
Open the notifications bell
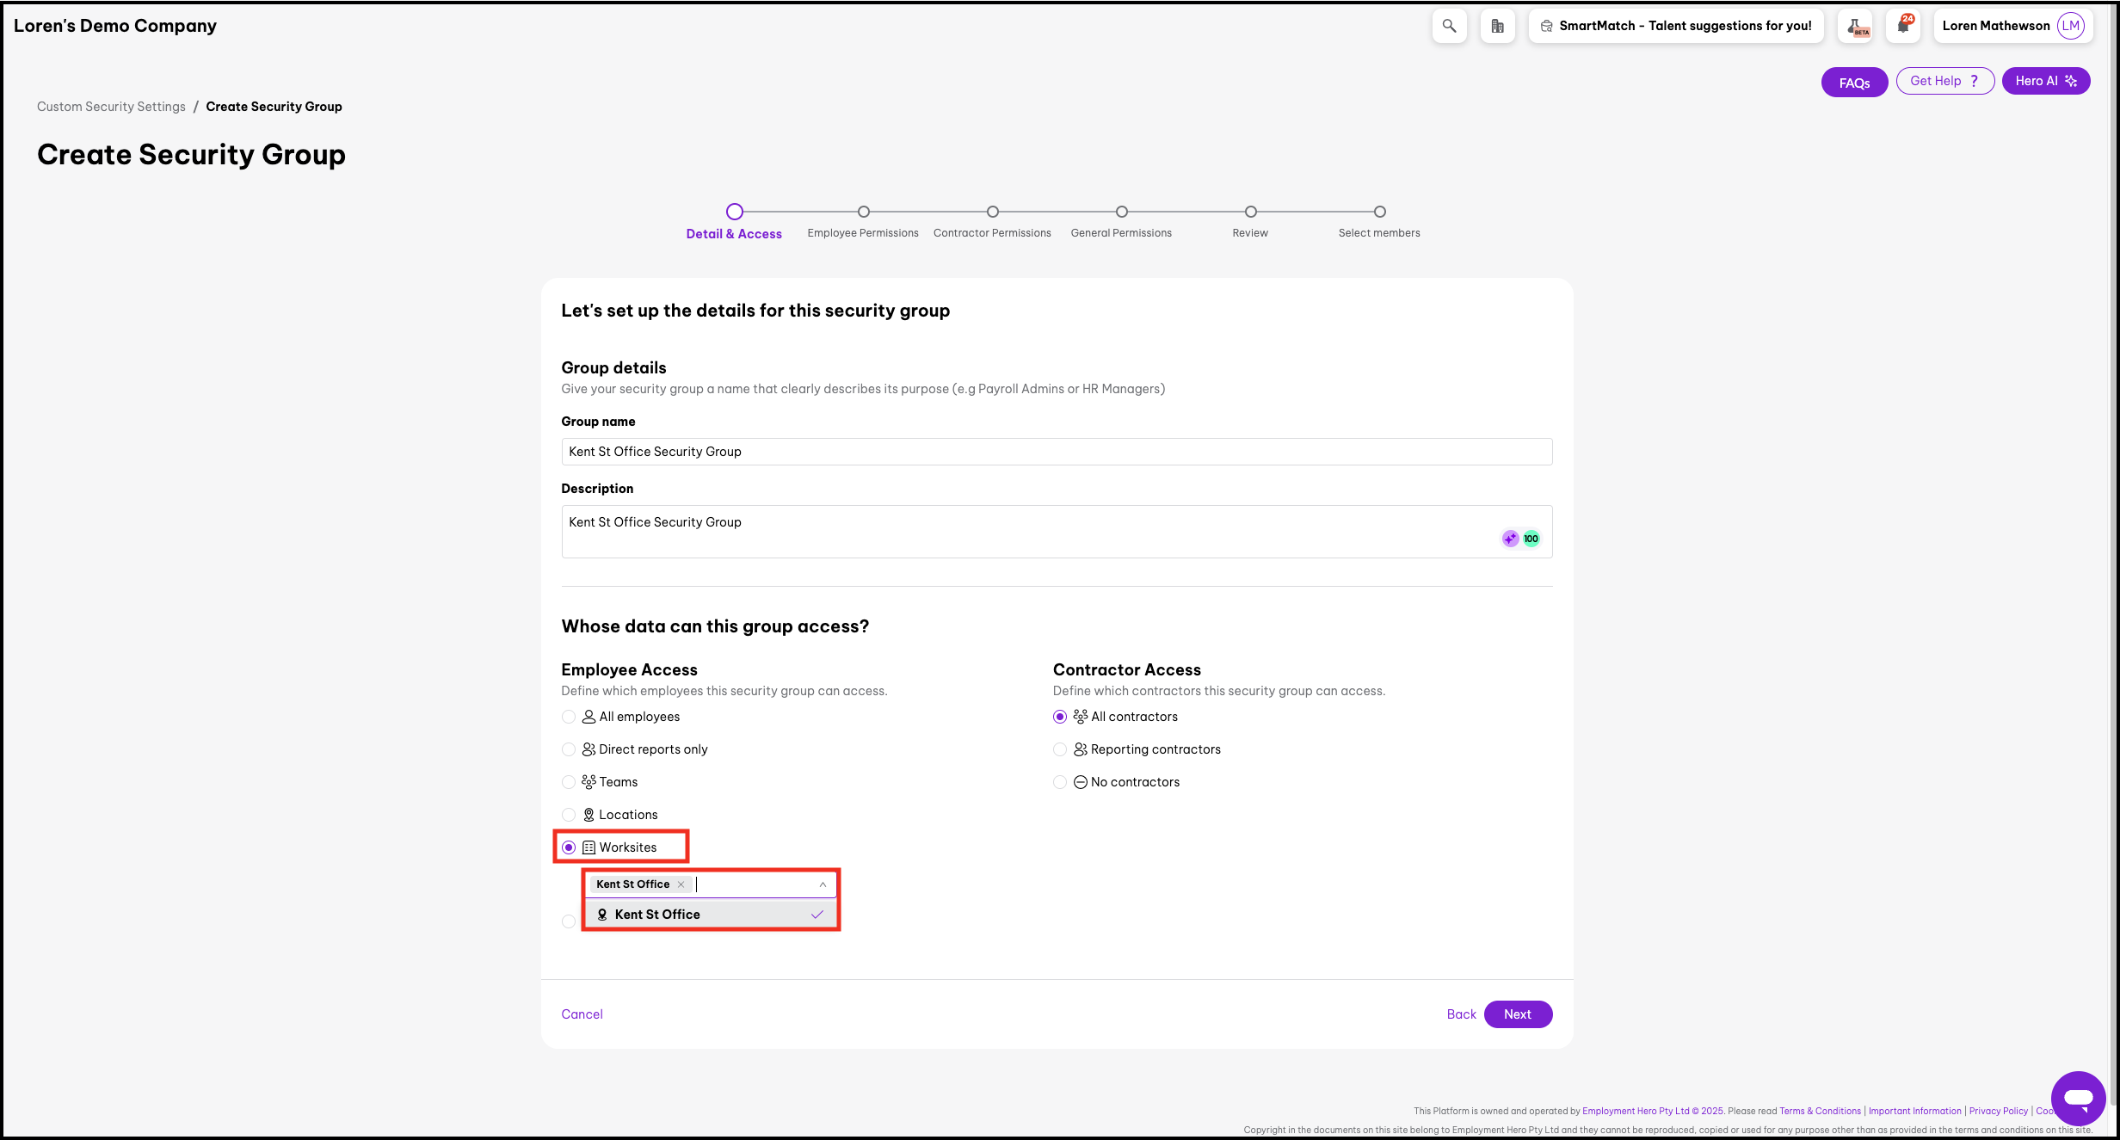1903,26
